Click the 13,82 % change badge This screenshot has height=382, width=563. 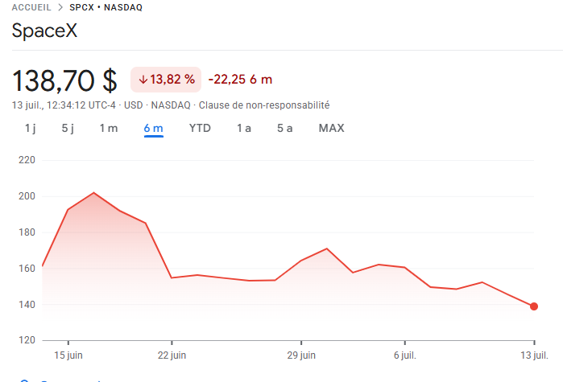click(x=166, y=79)
